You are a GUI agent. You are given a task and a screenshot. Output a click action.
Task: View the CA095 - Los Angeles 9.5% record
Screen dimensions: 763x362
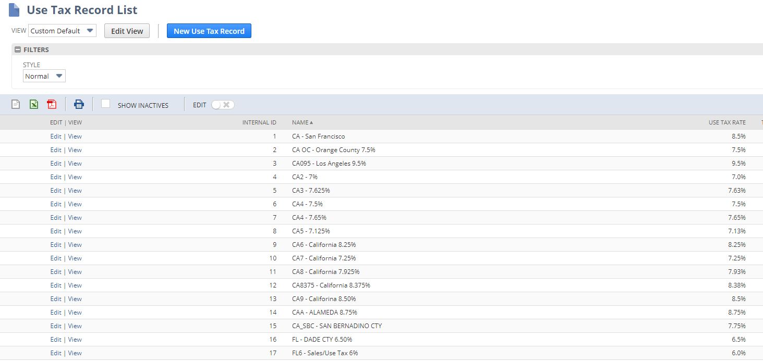(x=75, y=164)
